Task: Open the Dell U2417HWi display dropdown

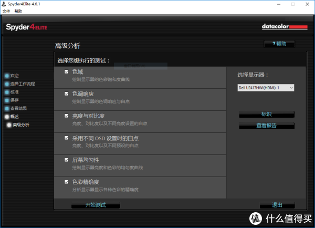Action: (266, 88)
